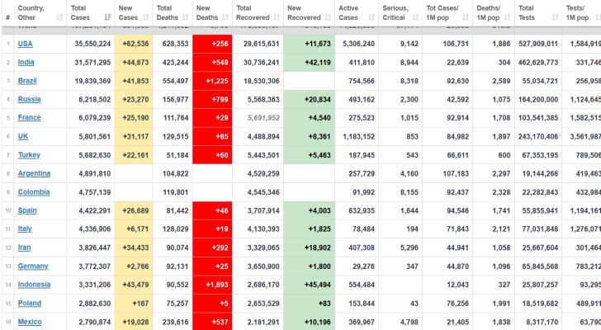Click the '#' rank column header
Viewport: 601px width, 330px height.
click(7, 17)
